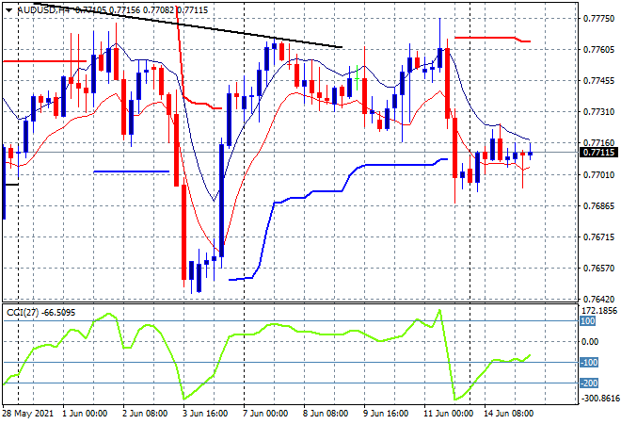This screenshot has height=424, width=621.
Task: Click the 7 Jun 00:00 time label
Action: tap(265, 414)
